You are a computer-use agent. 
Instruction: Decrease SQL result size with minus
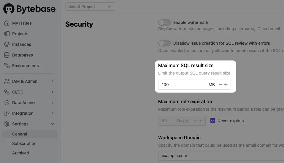tap(220, 85)
